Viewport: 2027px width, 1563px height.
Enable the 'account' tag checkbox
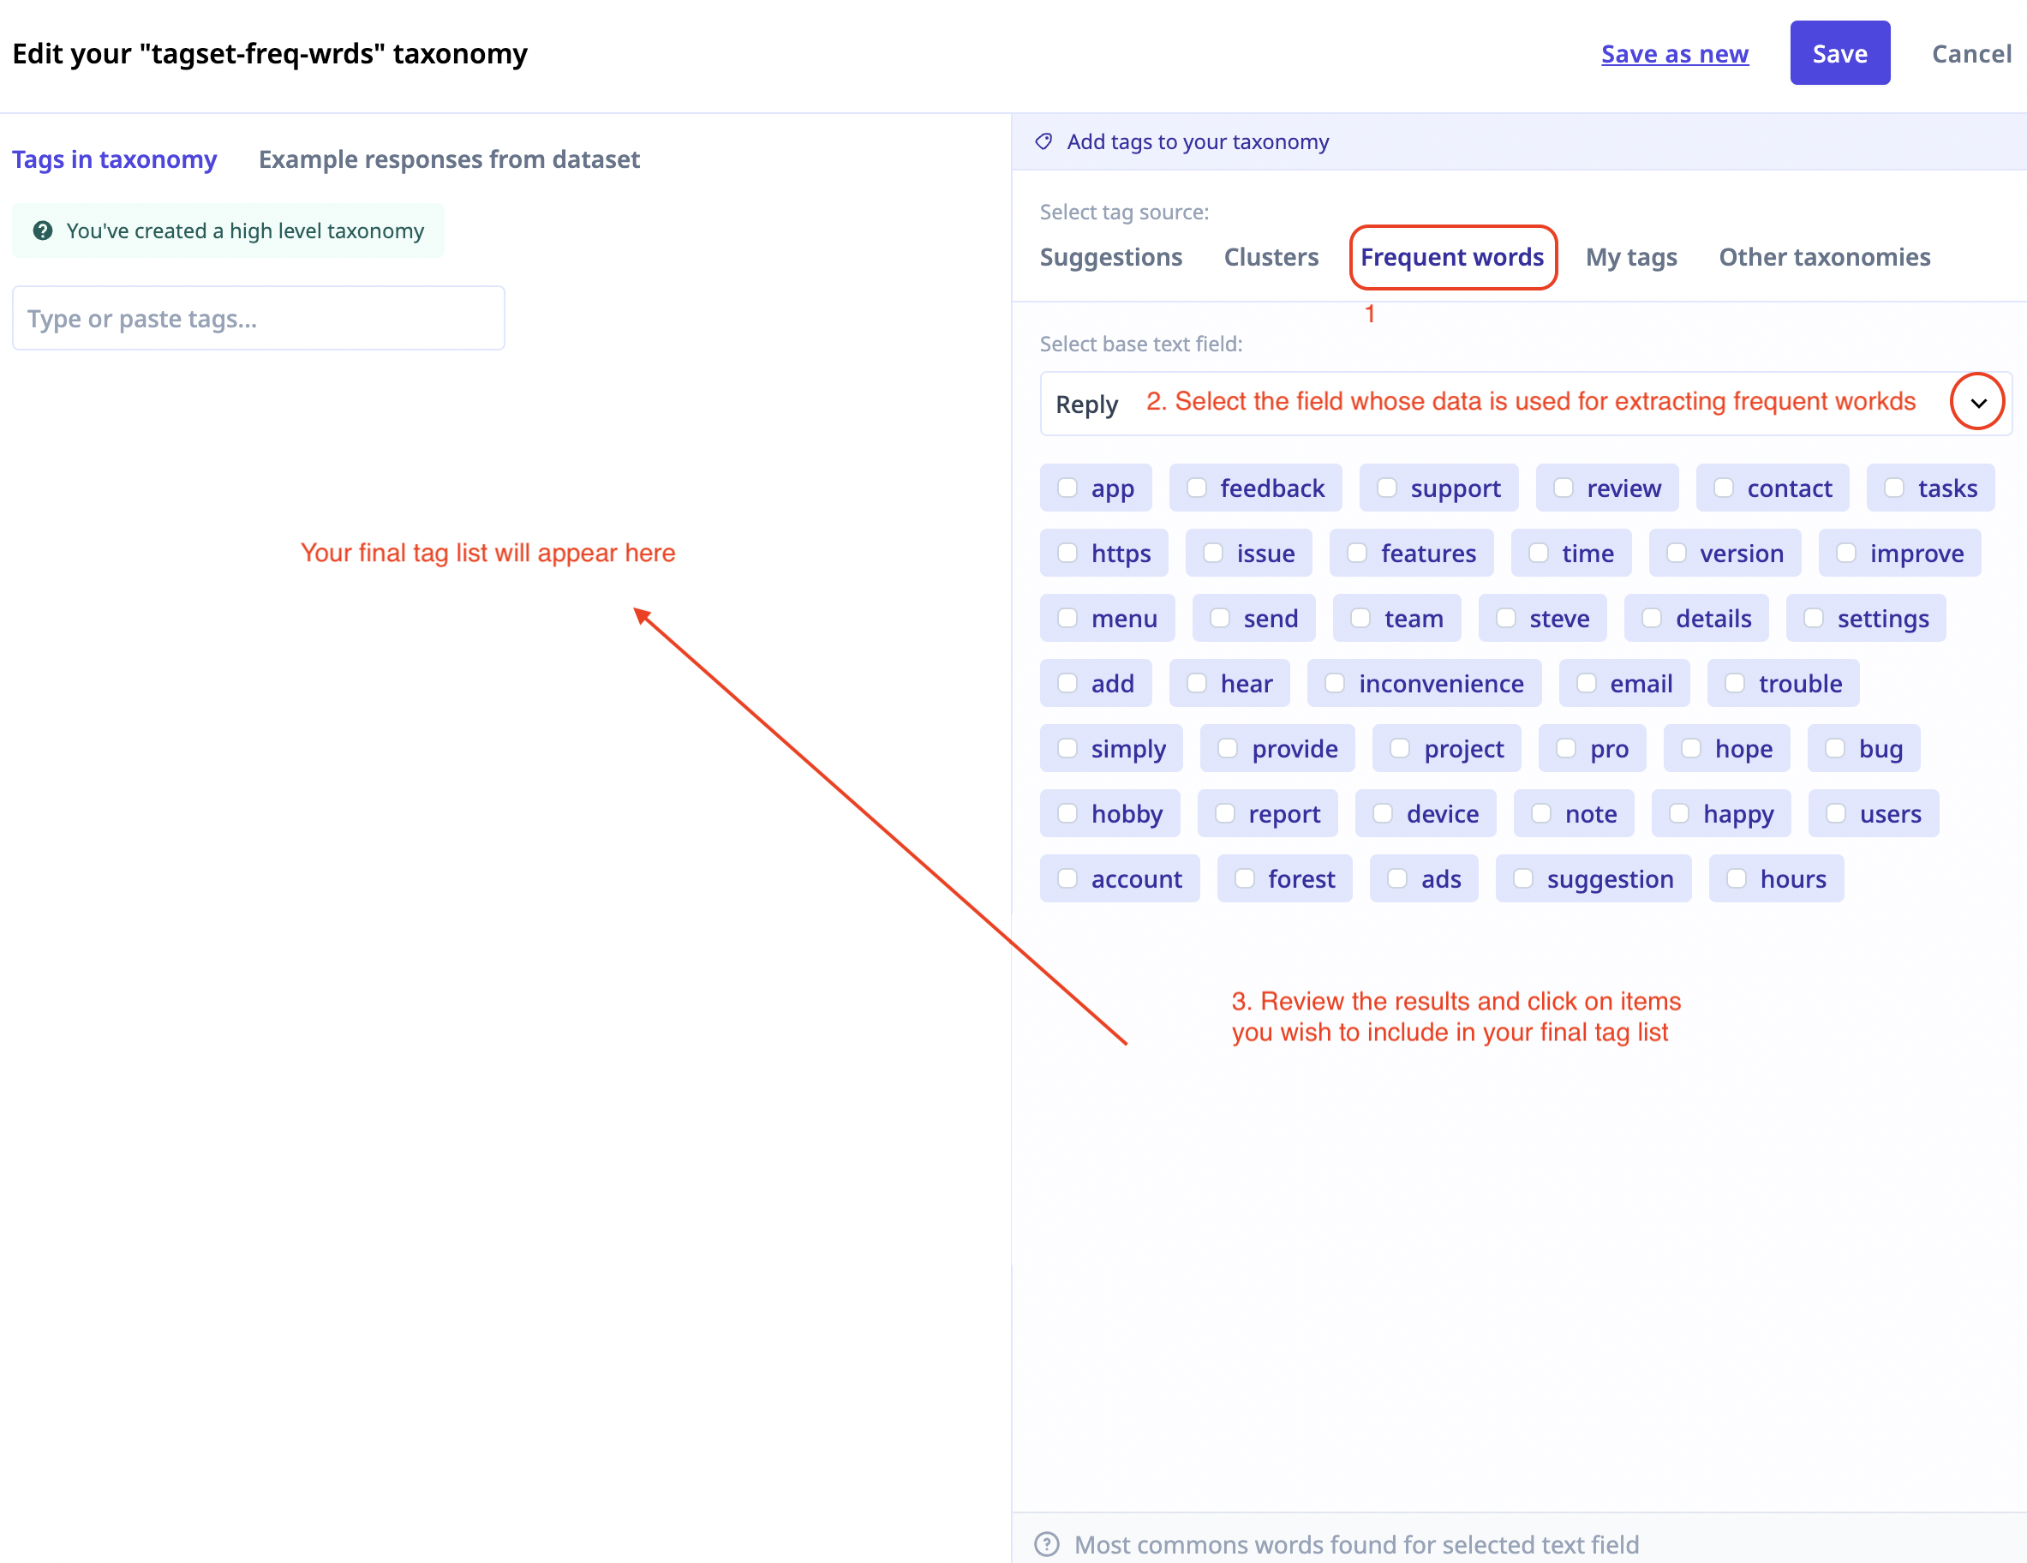(1067, 879)
